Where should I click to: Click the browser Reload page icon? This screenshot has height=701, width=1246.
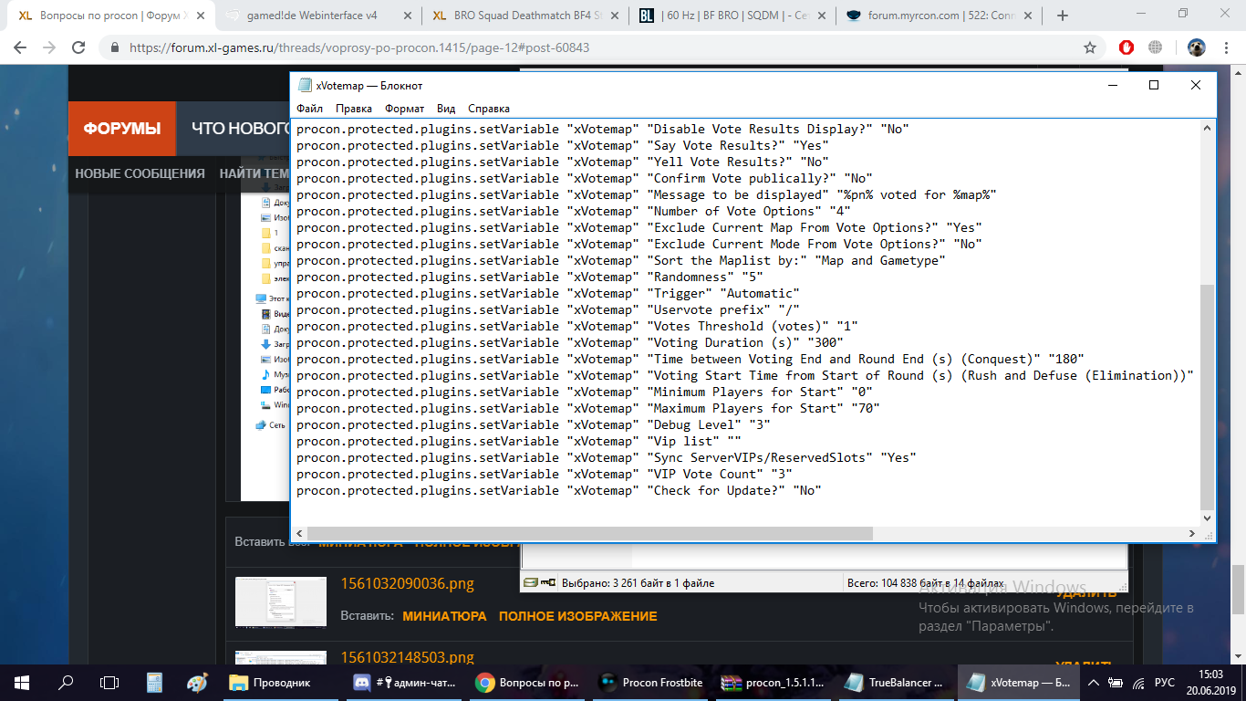pyautogui.click(x=78, y=47)
